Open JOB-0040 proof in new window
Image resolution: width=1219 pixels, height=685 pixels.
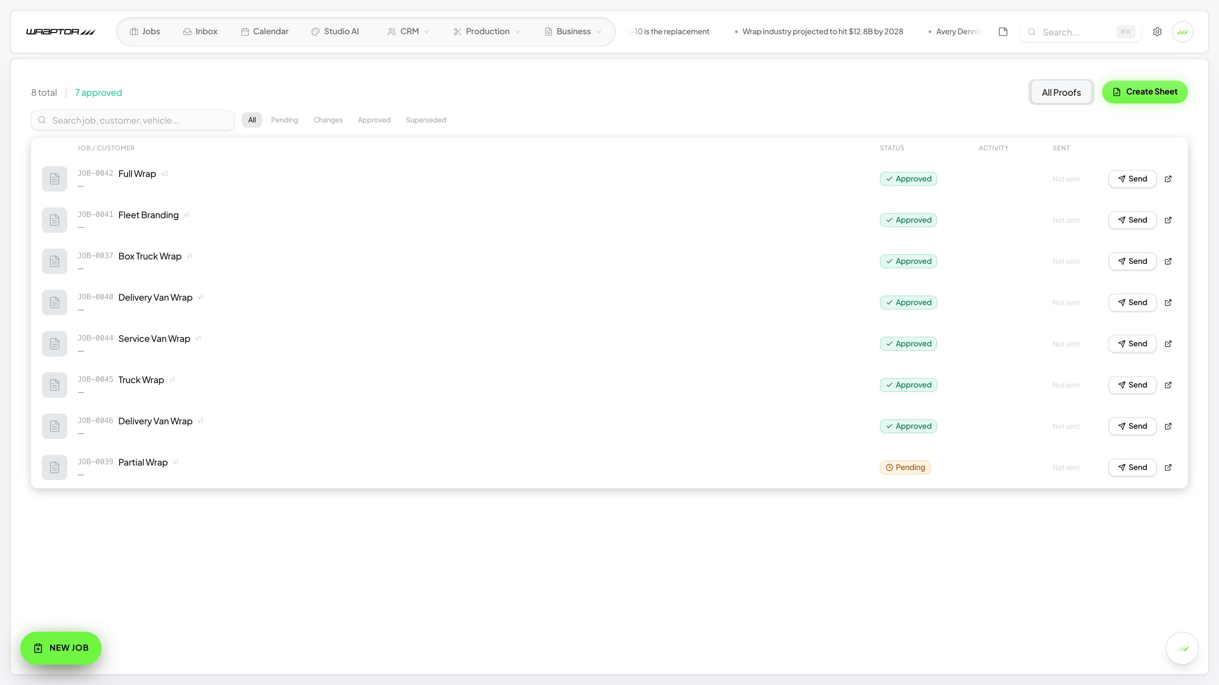1168,303
